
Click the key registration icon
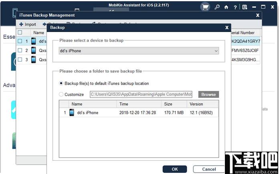217,7
